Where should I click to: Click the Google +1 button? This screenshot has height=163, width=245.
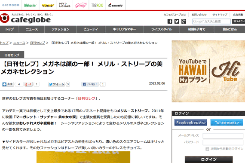(x=28, y=84)
